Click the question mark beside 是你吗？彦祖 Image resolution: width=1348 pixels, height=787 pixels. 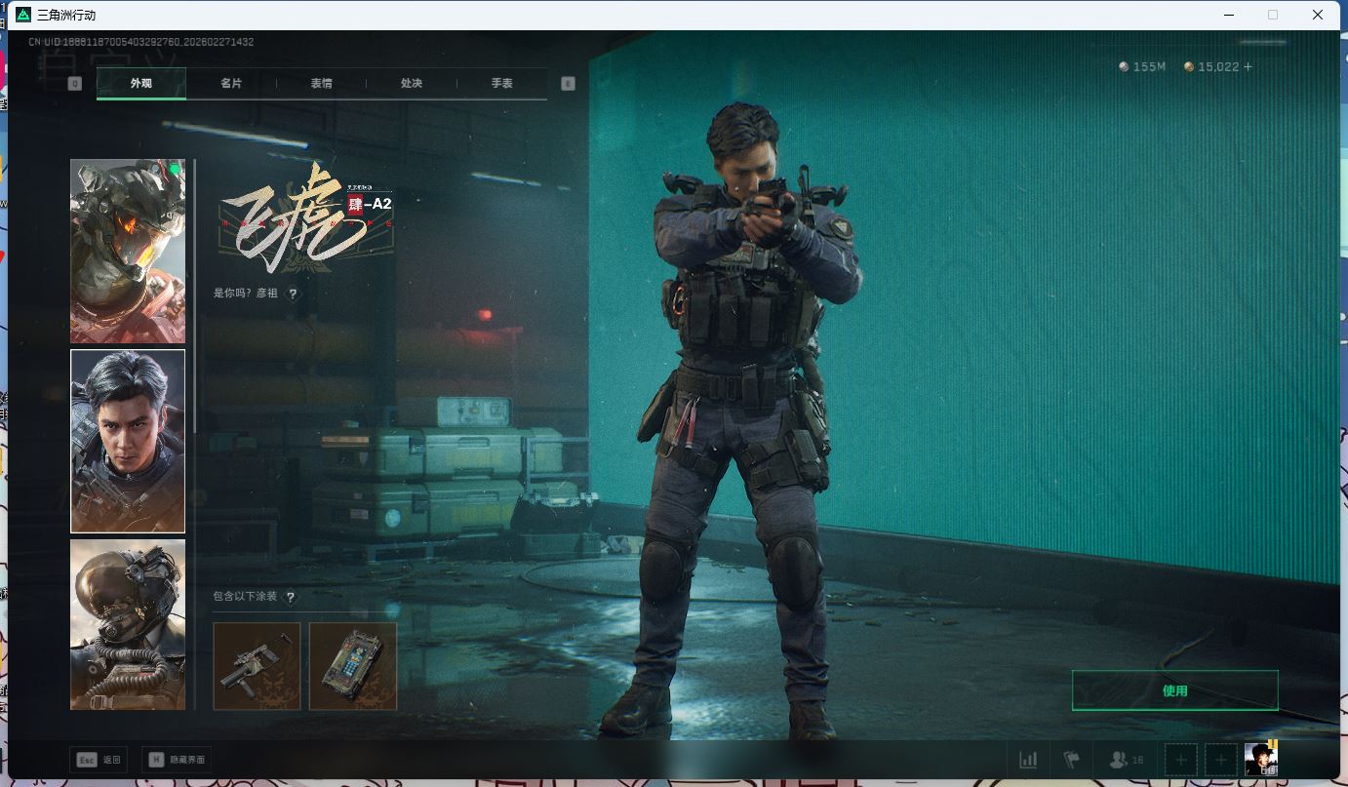pyautogui.click(x=293, y=294)
